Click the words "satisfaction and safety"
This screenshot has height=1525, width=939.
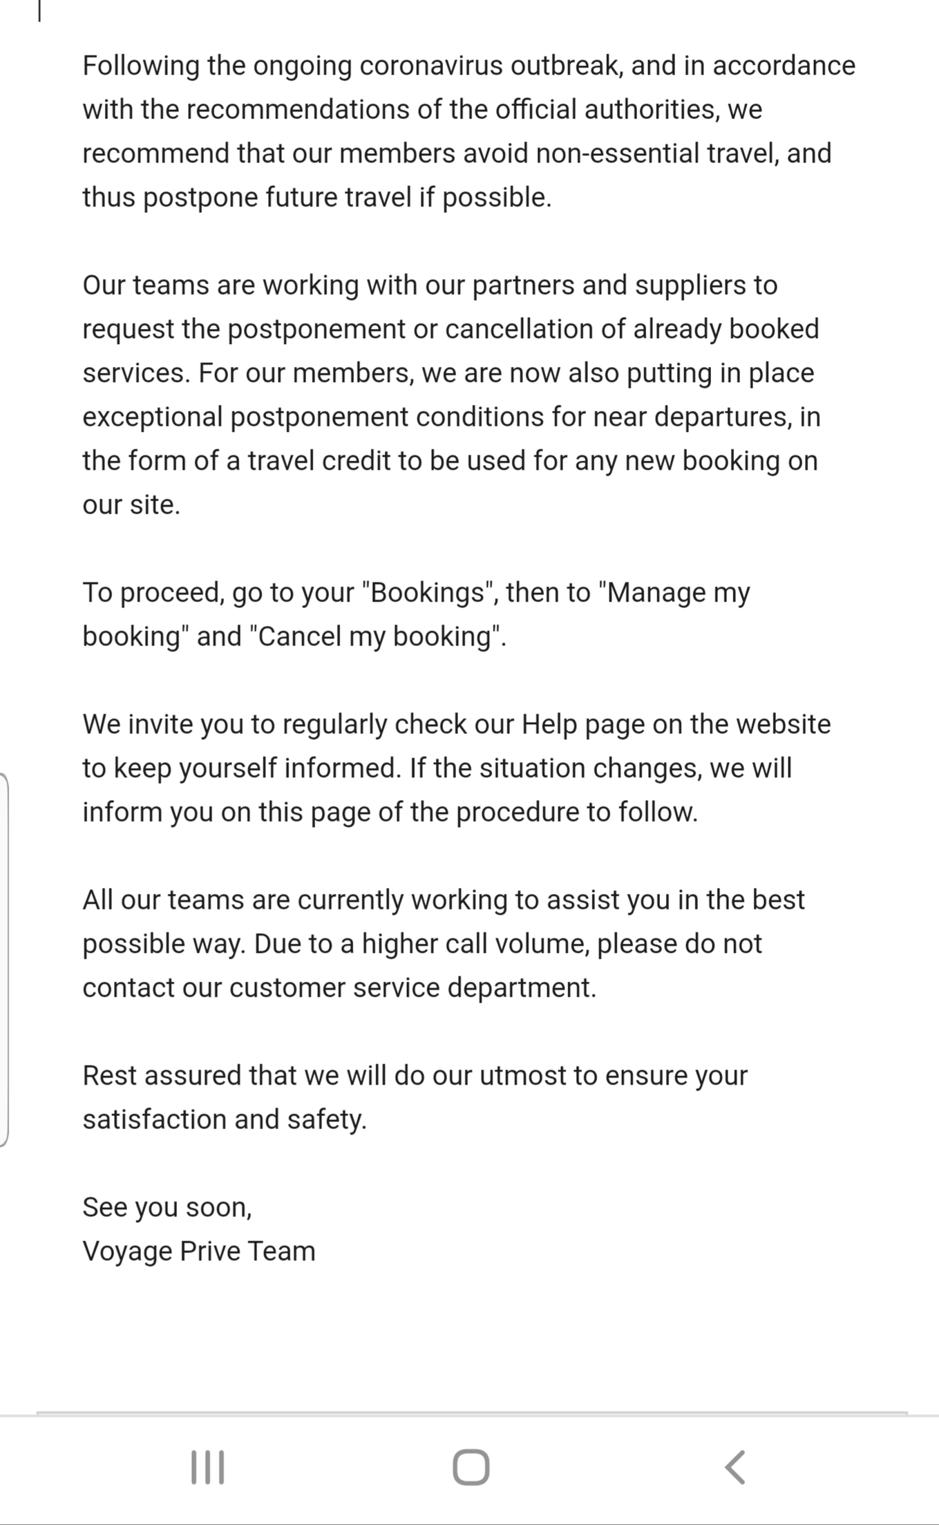[x=225, y=1119]
